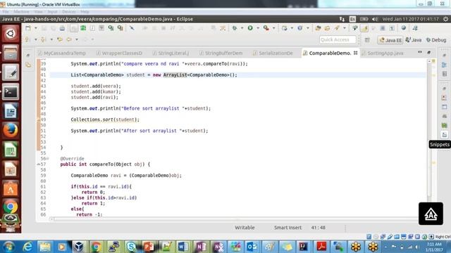Click the 41 : 48 cursor position
This screenshot has height=253, width=451.
[x=318, y=228]
